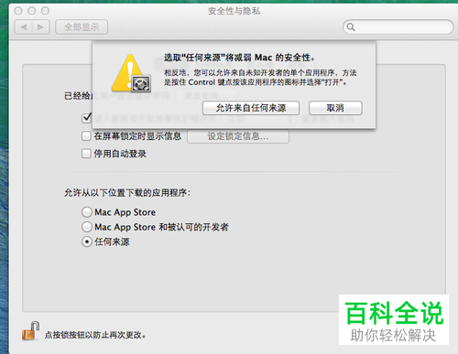
Task: Click the 安全性与隐私 window title
Action: coord(234,11)
